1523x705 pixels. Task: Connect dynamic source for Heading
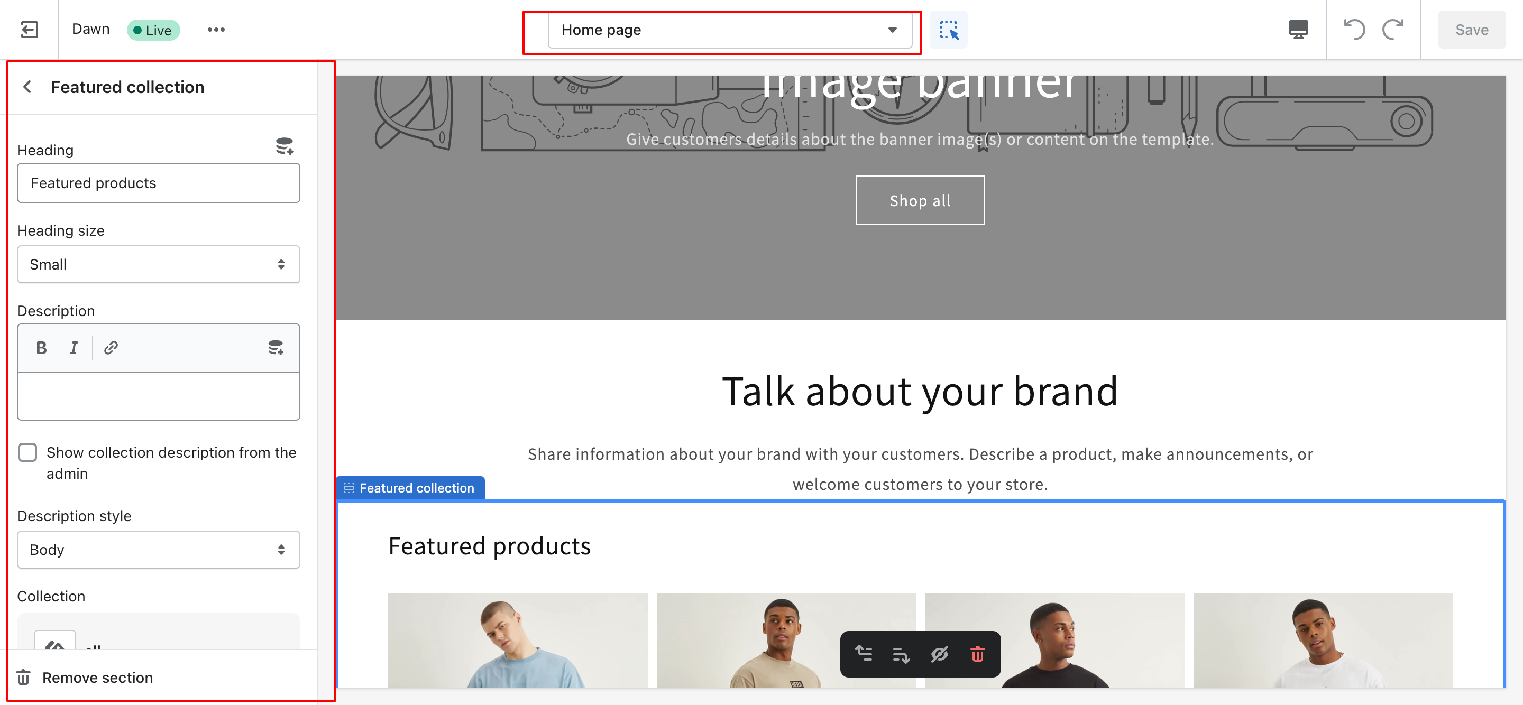[x=285, y=146]
